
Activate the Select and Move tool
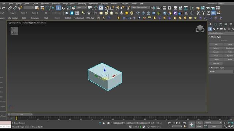coord(58,8)
